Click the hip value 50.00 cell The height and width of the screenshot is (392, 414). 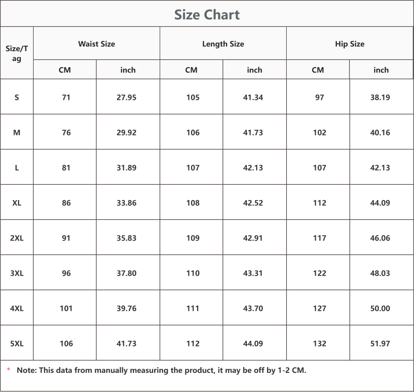[x=380, y=308]
